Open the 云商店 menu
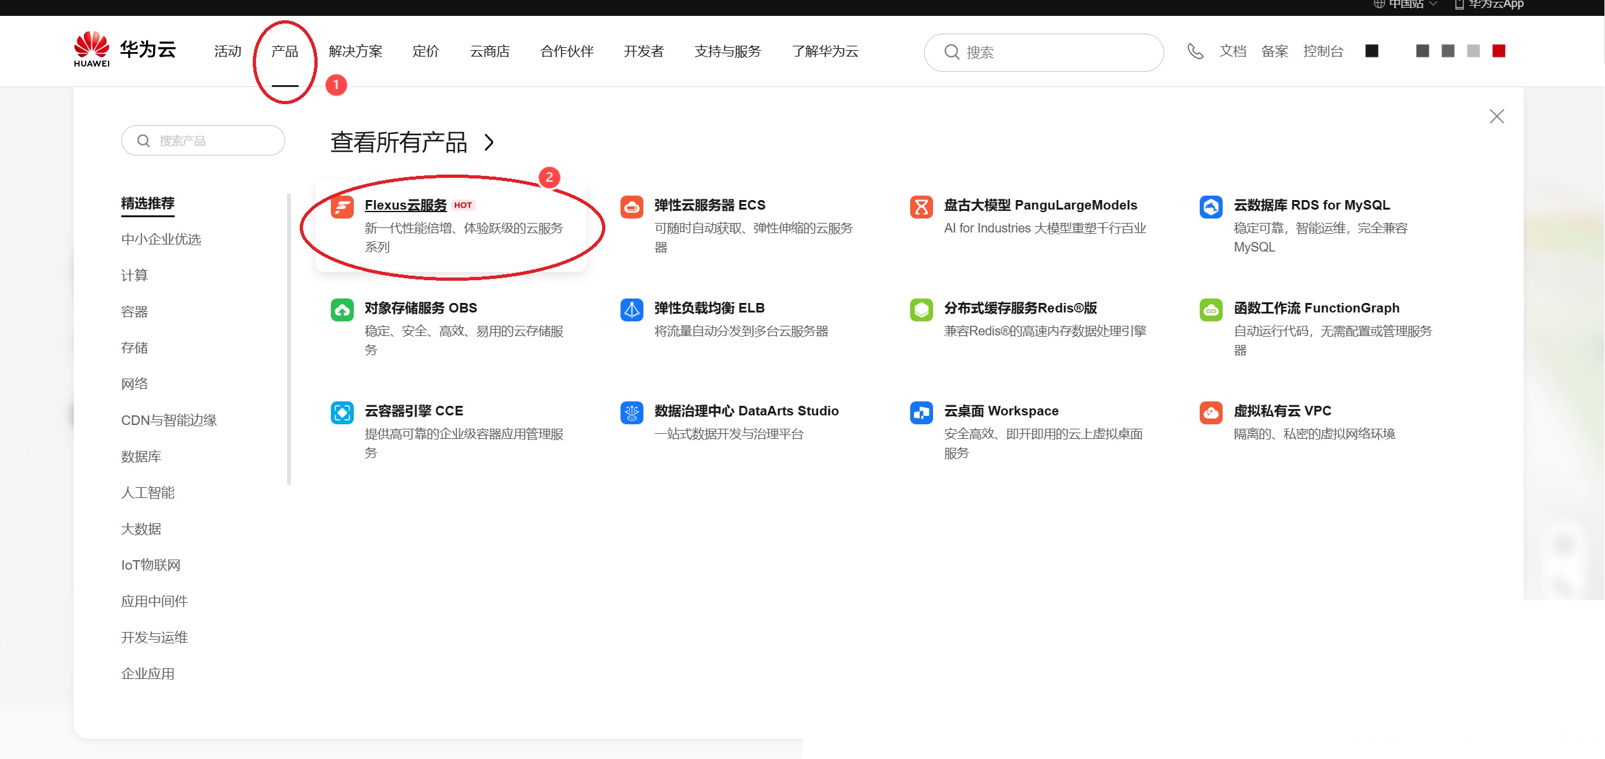Image resolution: width=1605 pixels, height=759 pixels. [x=490, y=51]
